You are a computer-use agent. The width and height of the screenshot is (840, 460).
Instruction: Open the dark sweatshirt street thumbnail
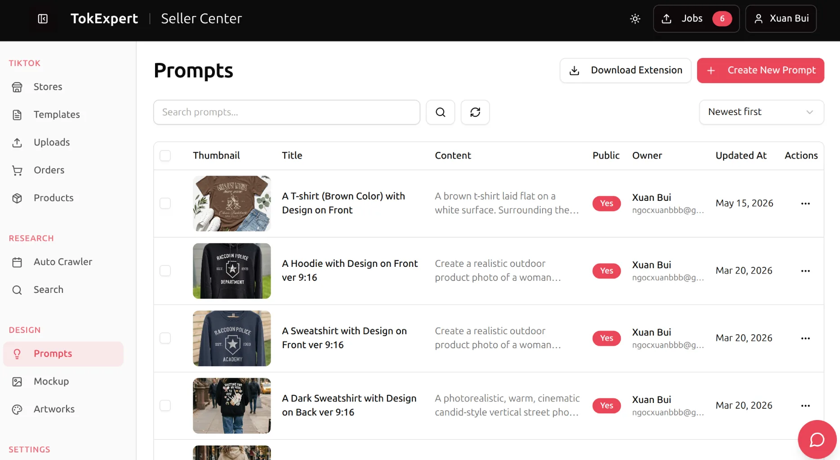(x=232, y=406)
